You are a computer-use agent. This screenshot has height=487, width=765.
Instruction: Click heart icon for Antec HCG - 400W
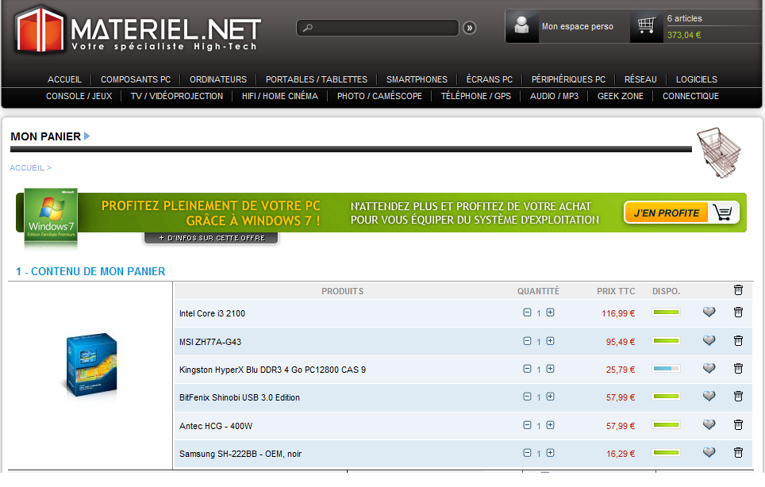[x=709, y=425]
